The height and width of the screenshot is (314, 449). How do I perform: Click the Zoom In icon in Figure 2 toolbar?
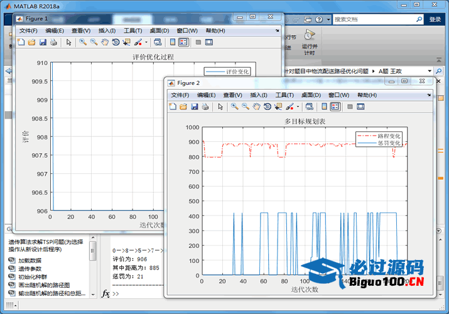[234, 107]
